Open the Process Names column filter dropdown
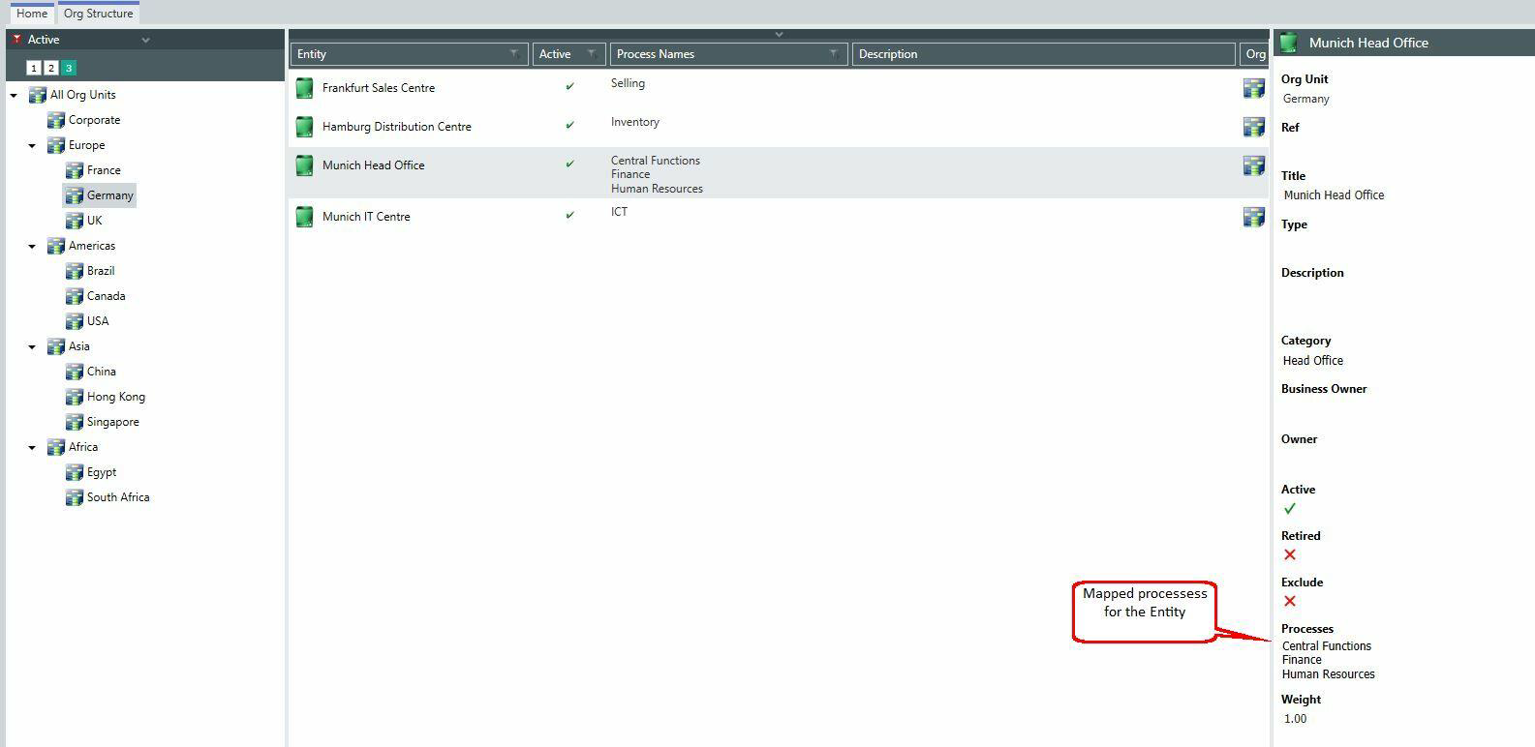The height and width of the screenshot is (747, 1535). pyautogui.click(x=833, y=54)
